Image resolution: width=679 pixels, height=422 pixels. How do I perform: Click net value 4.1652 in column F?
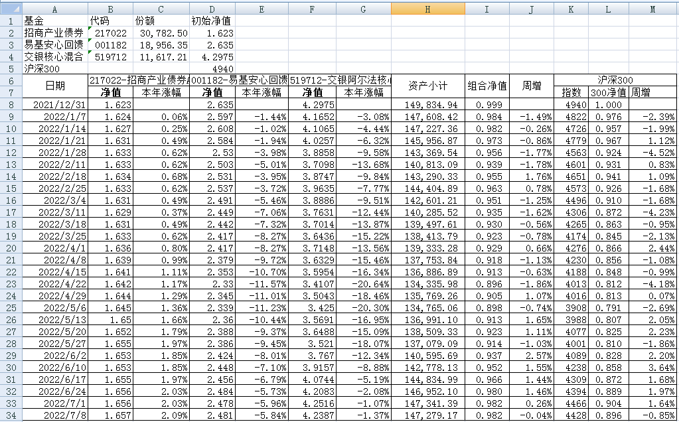tap(313, 116)
